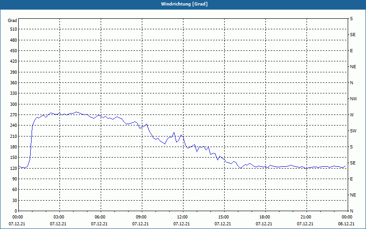Click the 420 degree axis label
The width and height of the screenshot is (366, 229).
click(x=14, y=61)
